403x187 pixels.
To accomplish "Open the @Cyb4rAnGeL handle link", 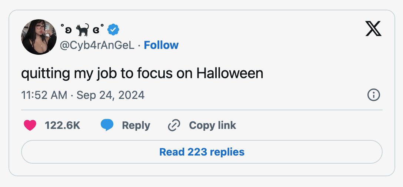I will pyautogui.click(x=97, y=46).
